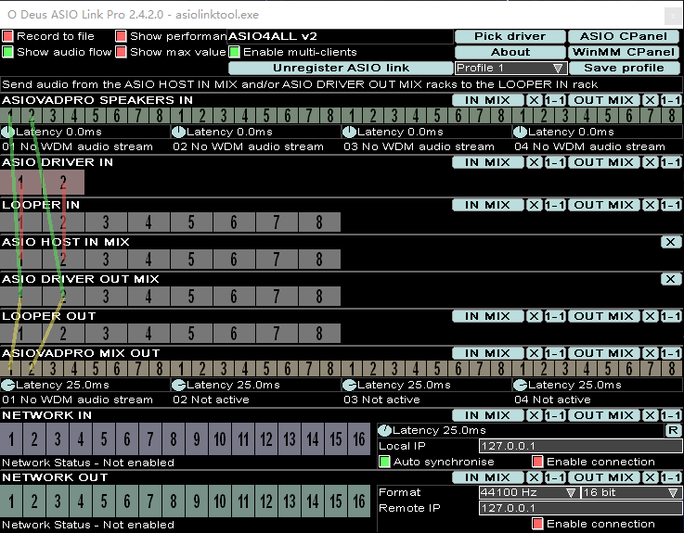Click the Pick driver button

510,36
